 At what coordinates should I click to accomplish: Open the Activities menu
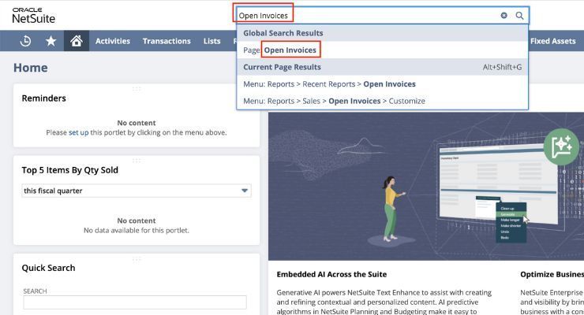(x=113, y=41)
